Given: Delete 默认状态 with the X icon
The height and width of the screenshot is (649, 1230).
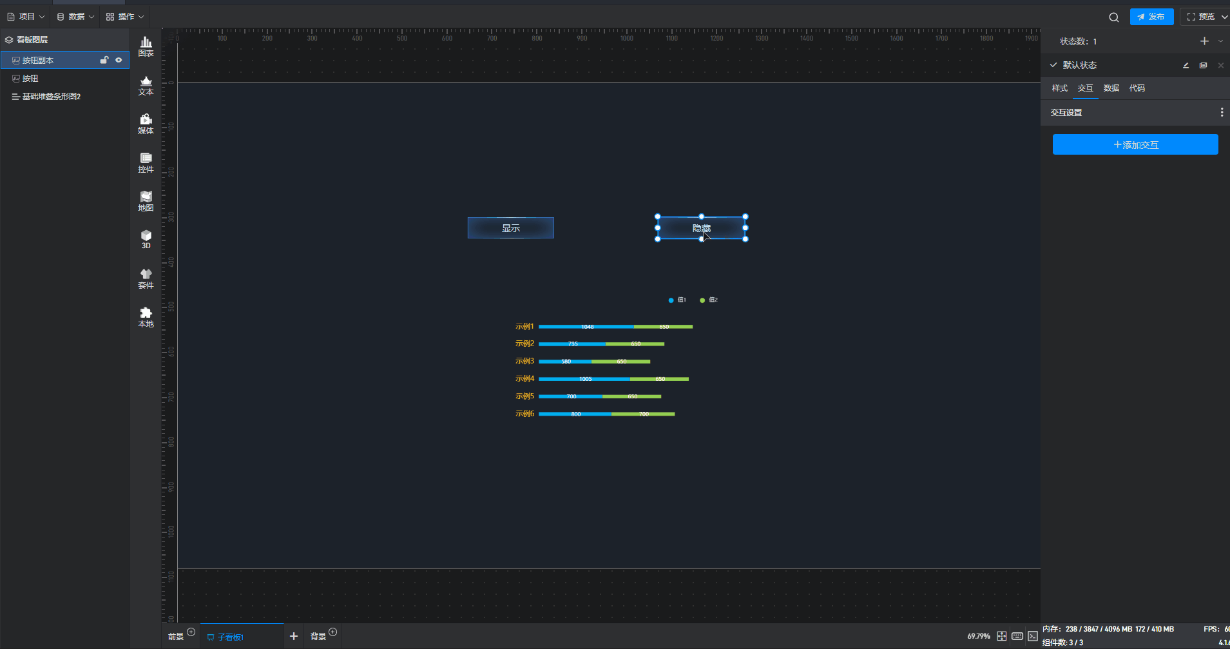Looking at the screenshot, I should 1220,65.
